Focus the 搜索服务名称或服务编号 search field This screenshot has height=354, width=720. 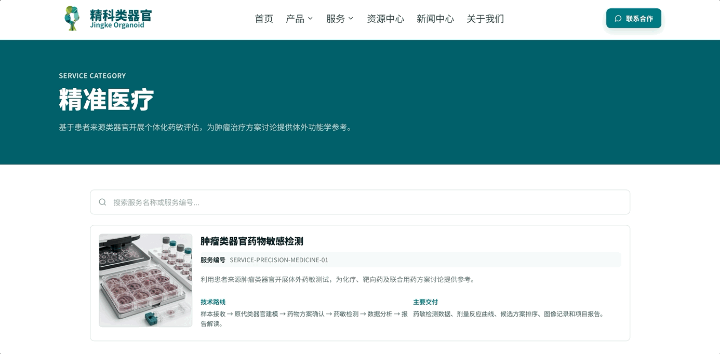point(360,202)
